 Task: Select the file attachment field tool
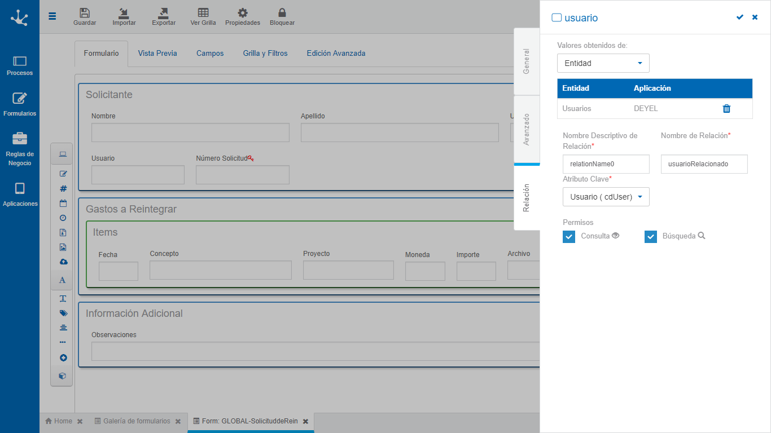[63, 232]
